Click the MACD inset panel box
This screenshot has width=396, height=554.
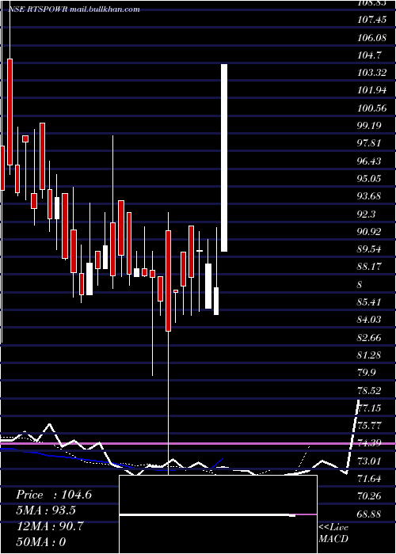[x=218, y=514]
